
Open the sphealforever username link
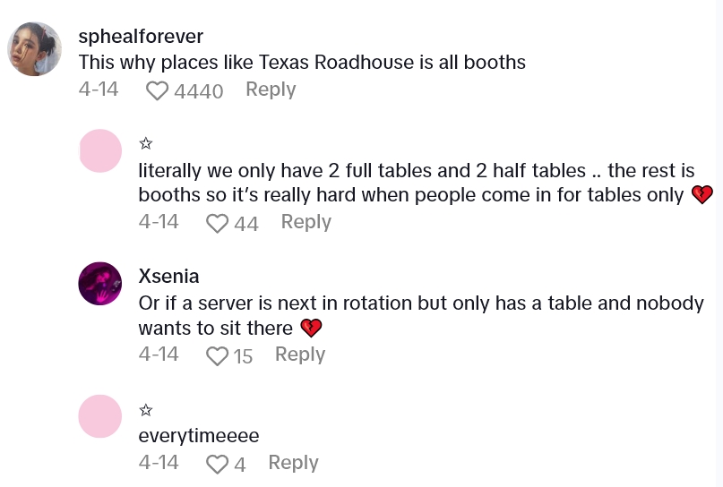pos(141,37)
